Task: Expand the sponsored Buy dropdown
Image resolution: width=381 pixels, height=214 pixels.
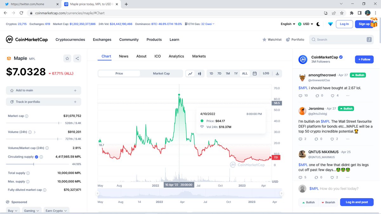Action: pyautogui.click(x=13, y=211)
